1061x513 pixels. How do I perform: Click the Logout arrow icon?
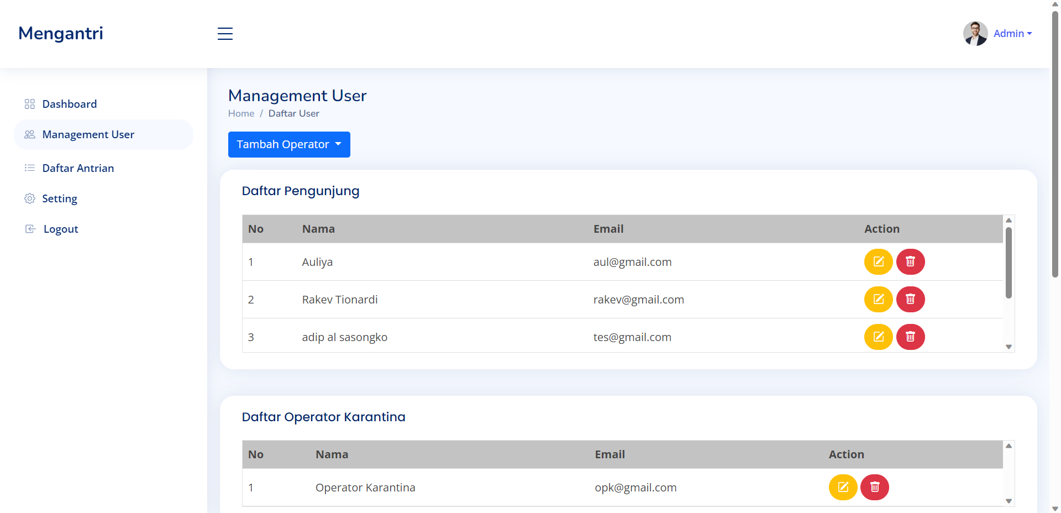tap(30, 229)
